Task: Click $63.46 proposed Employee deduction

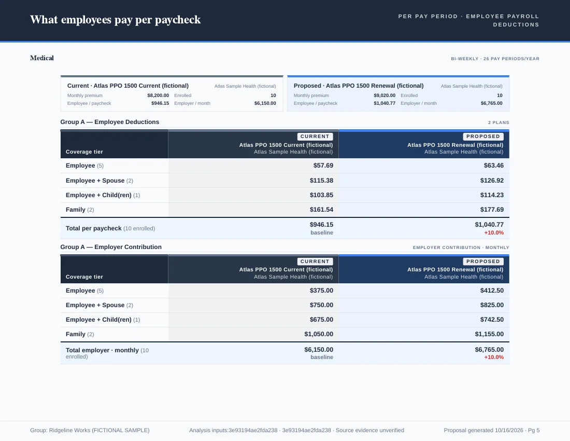Action: pos(494,166)
